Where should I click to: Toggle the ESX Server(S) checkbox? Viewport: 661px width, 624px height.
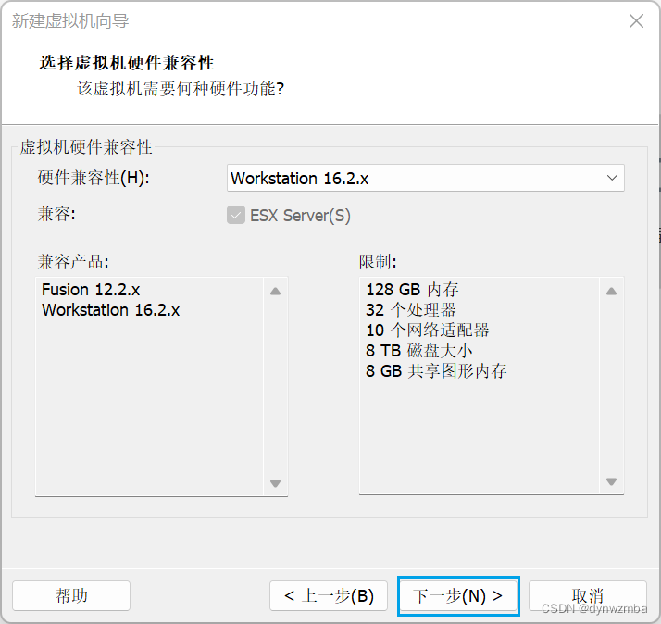coord(236,215)
